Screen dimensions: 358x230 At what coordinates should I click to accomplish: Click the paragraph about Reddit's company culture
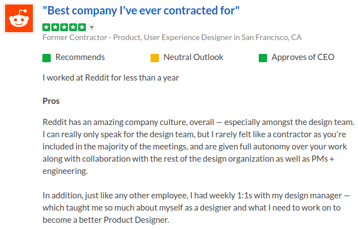pos(199,147)
